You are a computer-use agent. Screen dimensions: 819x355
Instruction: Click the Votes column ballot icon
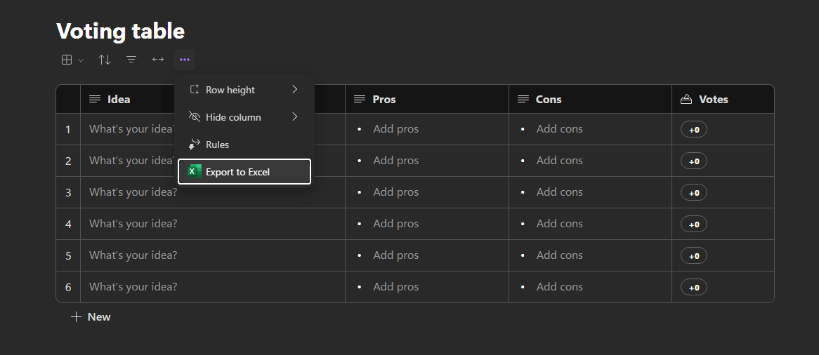[687, 100]
